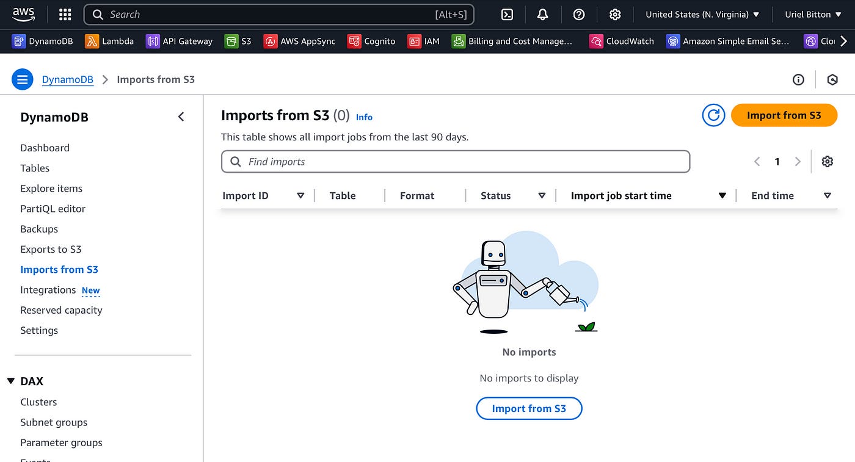The image size is (855, 462).
Task: Refresh the imports list
Action: point(713,115)
